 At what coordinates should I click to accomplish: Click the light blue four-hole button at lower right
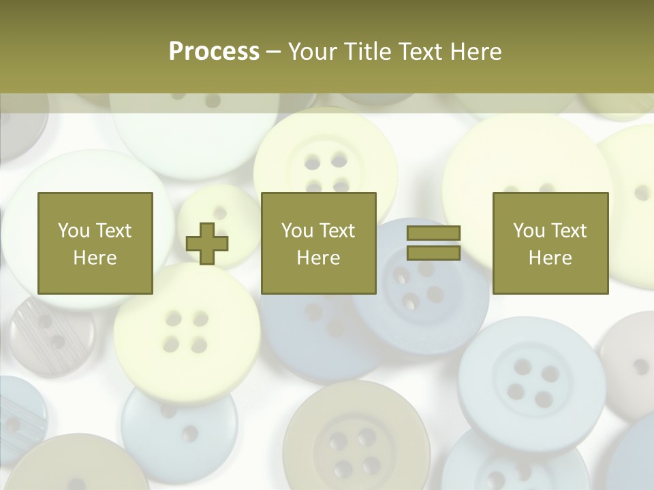pos(531,381)
